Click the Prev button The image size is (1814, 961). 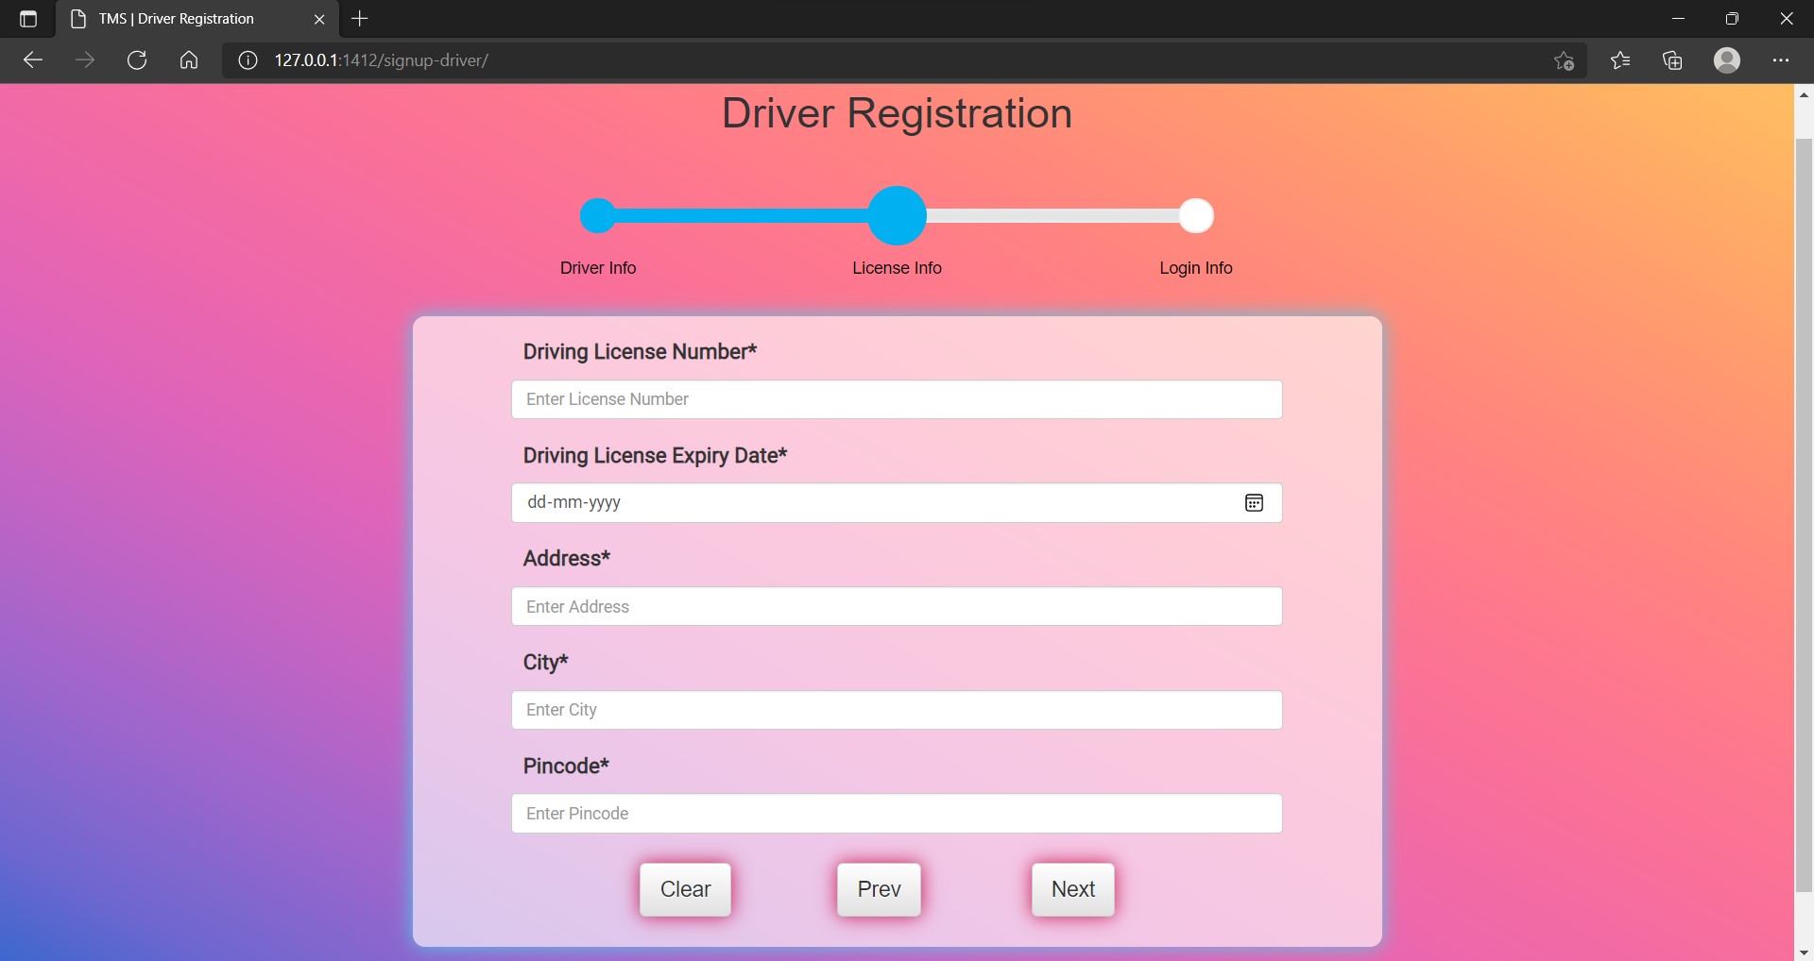point(879,889)
